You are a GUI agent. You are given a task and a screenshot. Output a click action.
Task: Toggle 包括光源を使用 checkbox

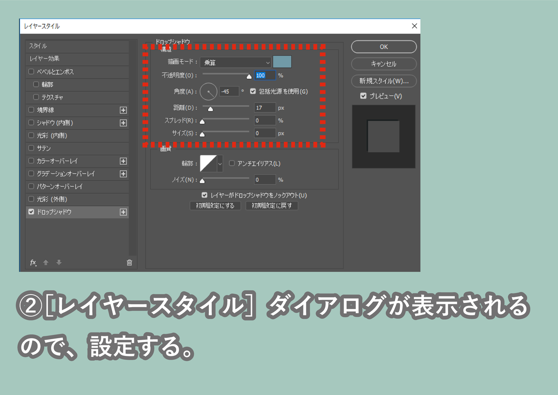253,91
